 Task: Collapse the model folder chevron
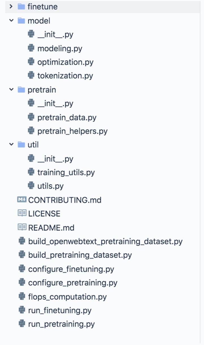coord(11,20)
